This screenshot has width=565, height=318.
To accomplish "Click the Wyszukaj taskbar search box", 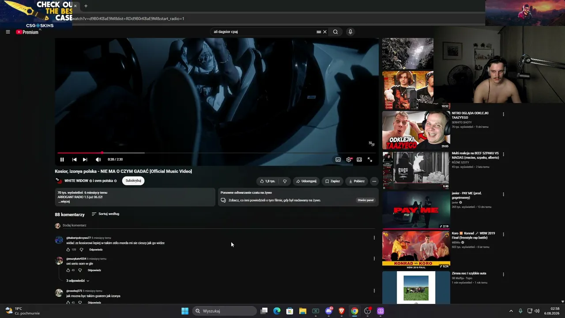I will 225,311.
